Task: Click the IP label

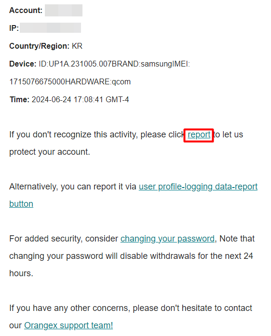Action: [x=14, y=28]
